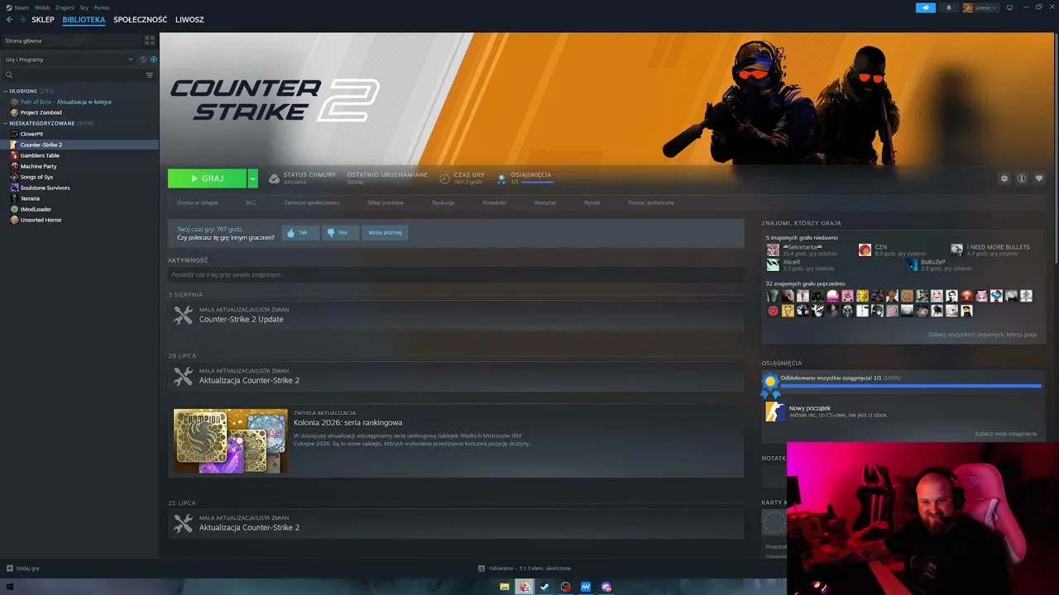Open Strona w sklepie link
This screenshot has height=595, width=1059.
198,202
